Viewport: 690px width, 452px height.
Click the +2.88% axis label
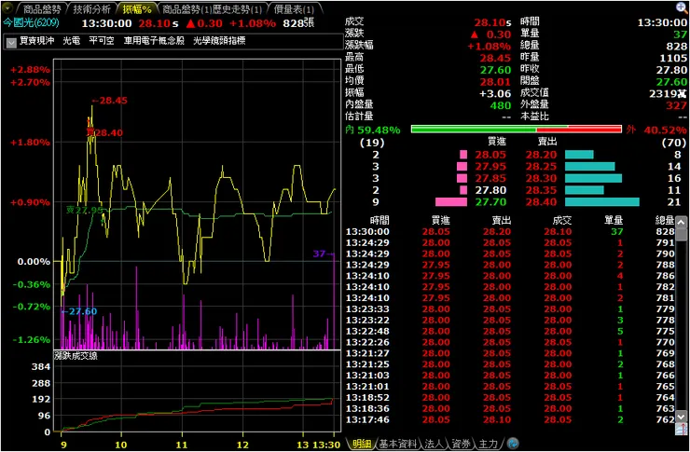(x=31, y=70)
